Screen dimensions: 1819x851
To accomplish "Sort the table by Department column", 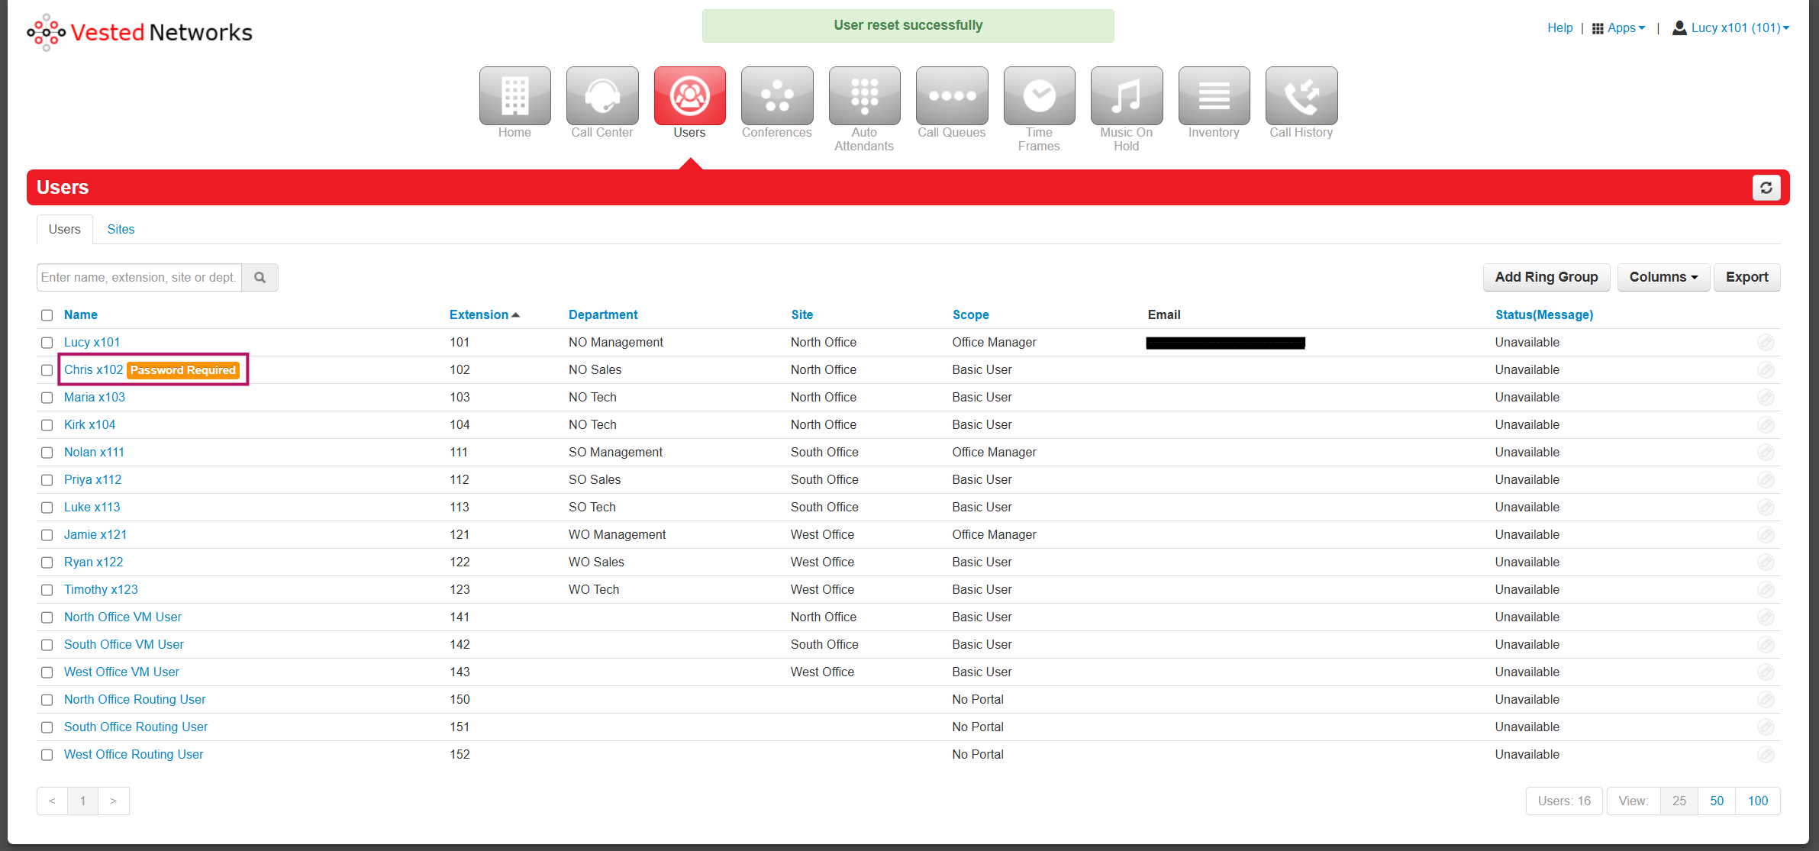I will (602, 314).
